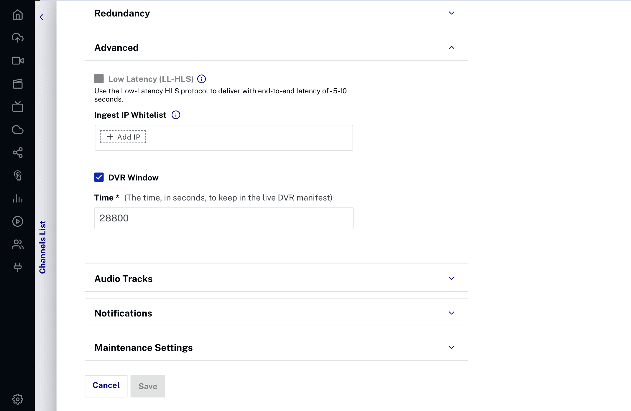631x411 pixels.
Task: Open the share nodes sidebar icon
Action: click(18, 153)
